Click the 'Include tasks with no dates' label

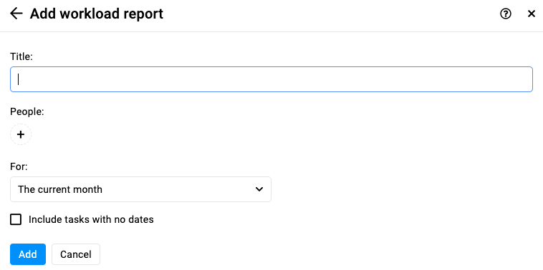91,219
